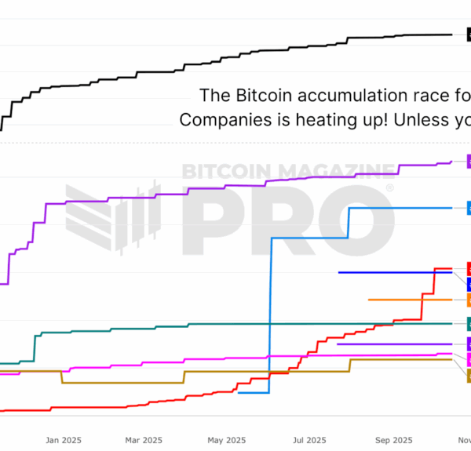This screenshot has height=451, width=471.
Task: Click the top purple series label tag
Action: [x=468, y=161]
